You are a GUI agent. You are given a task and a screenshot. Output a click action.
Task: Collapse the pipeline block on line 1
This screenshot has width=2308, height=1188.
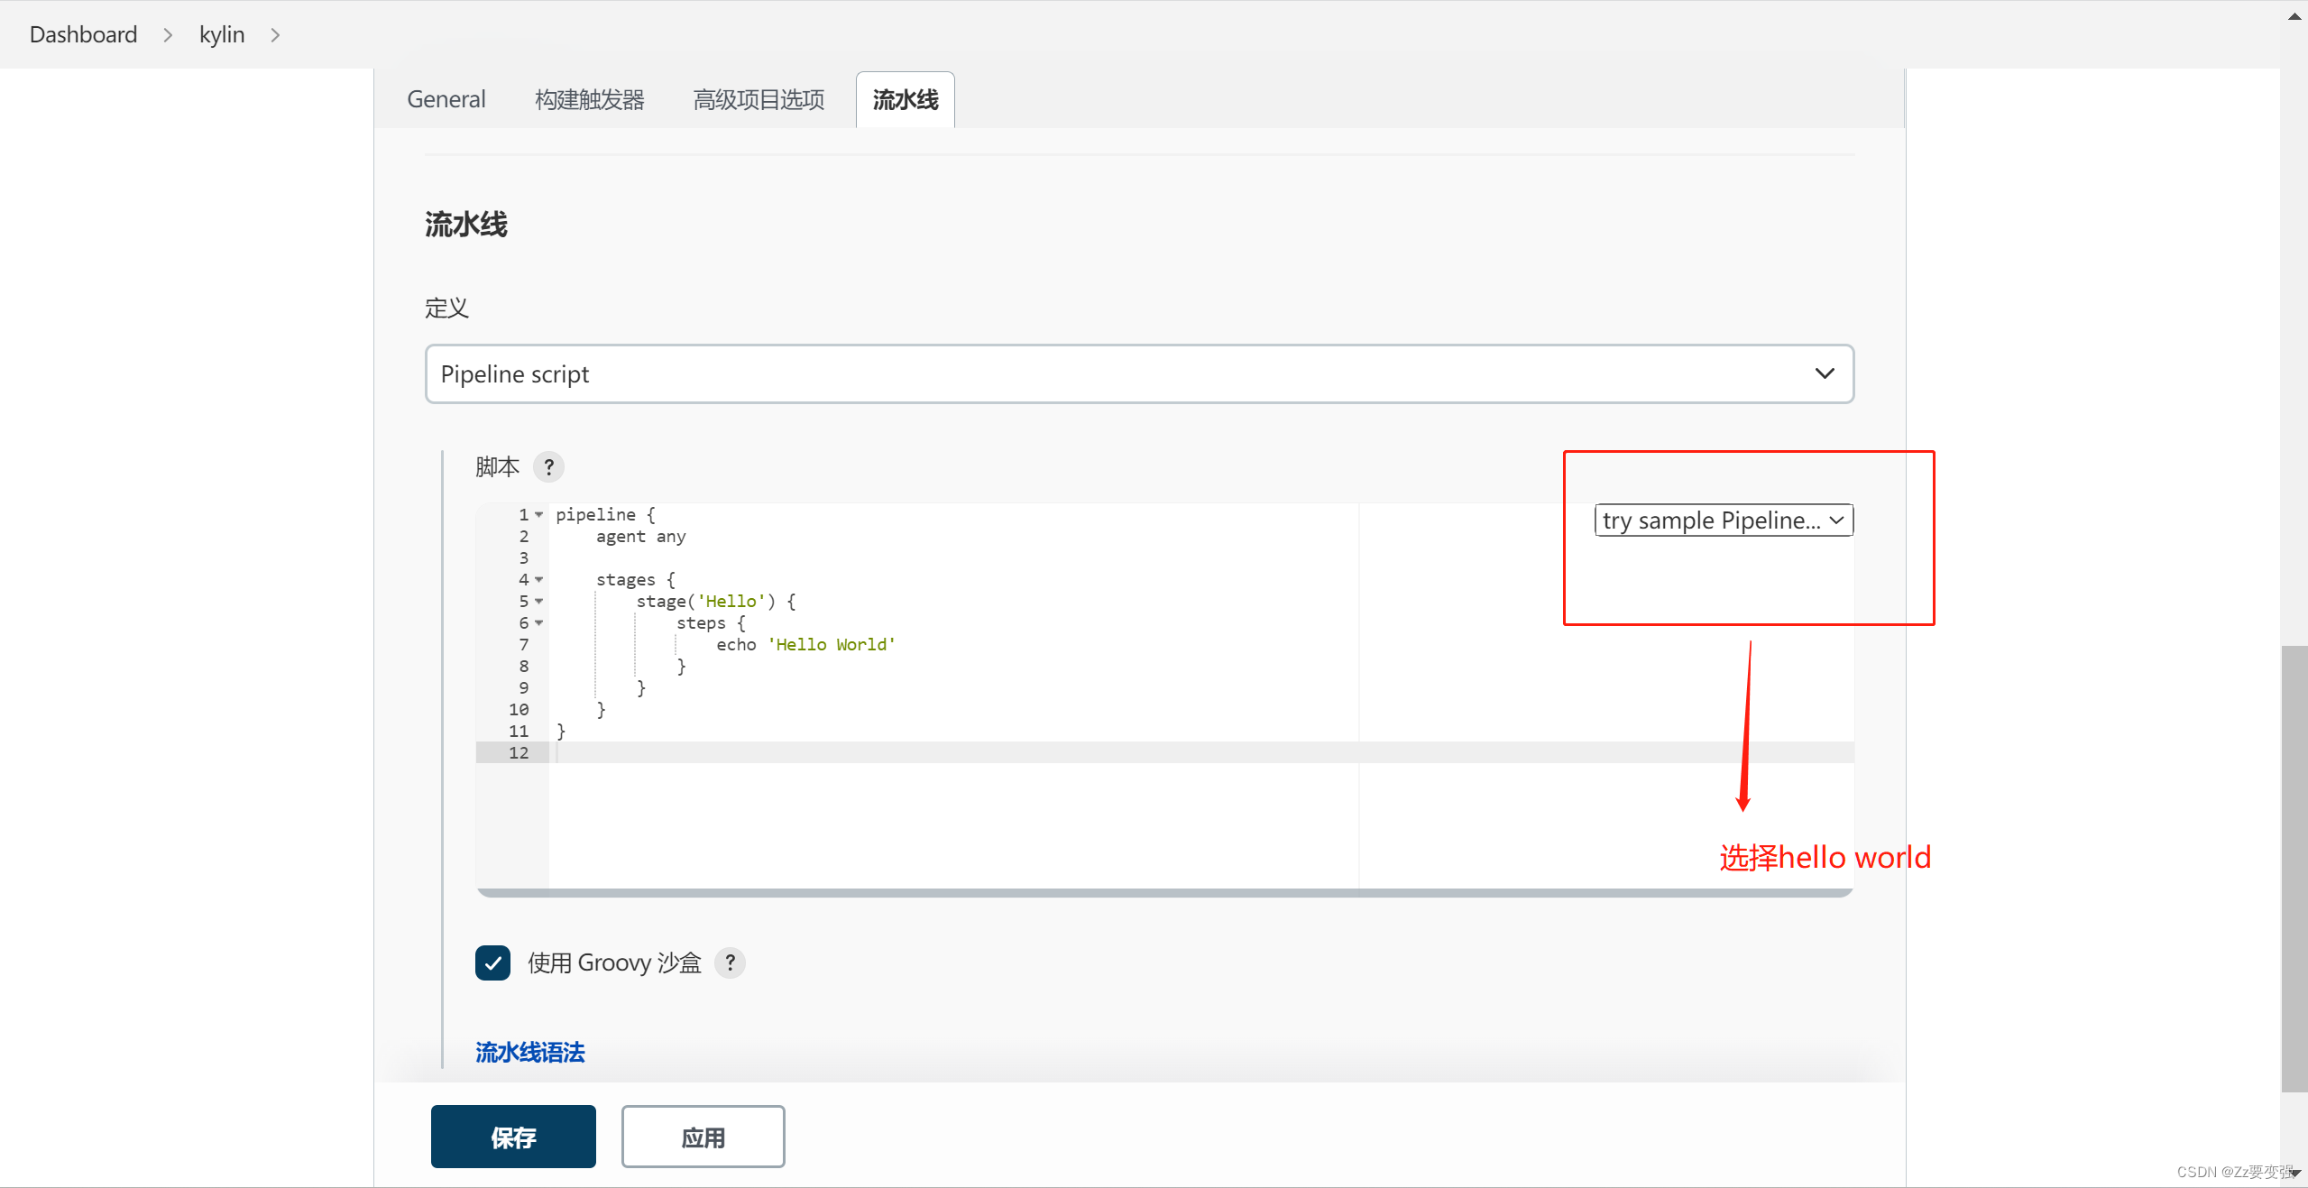[538, 514]
